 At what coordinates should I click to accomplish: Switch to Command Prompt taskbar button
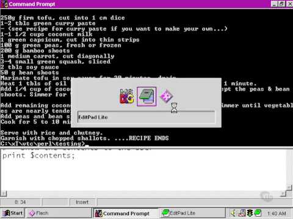[x=126, y=213]
